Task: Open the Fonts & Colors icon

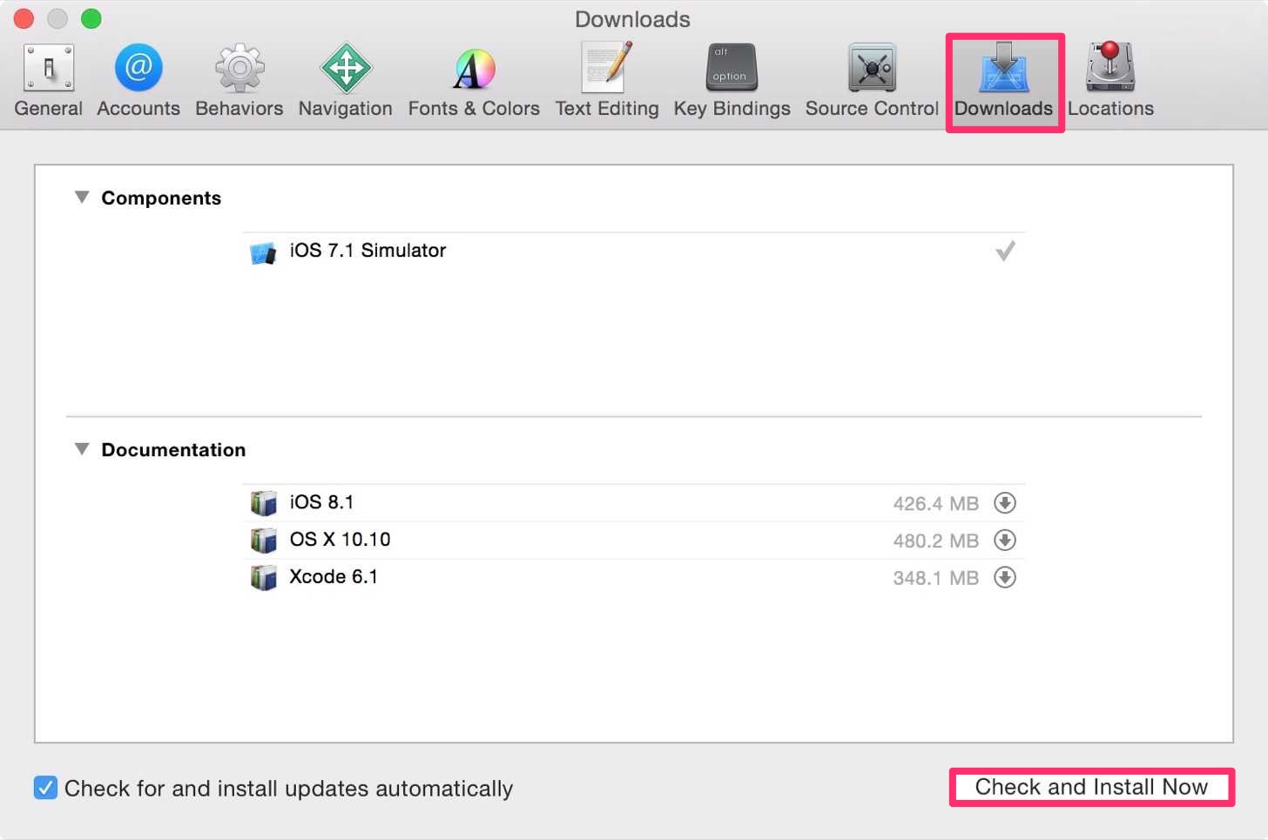Action: click(x=475, y=69)
